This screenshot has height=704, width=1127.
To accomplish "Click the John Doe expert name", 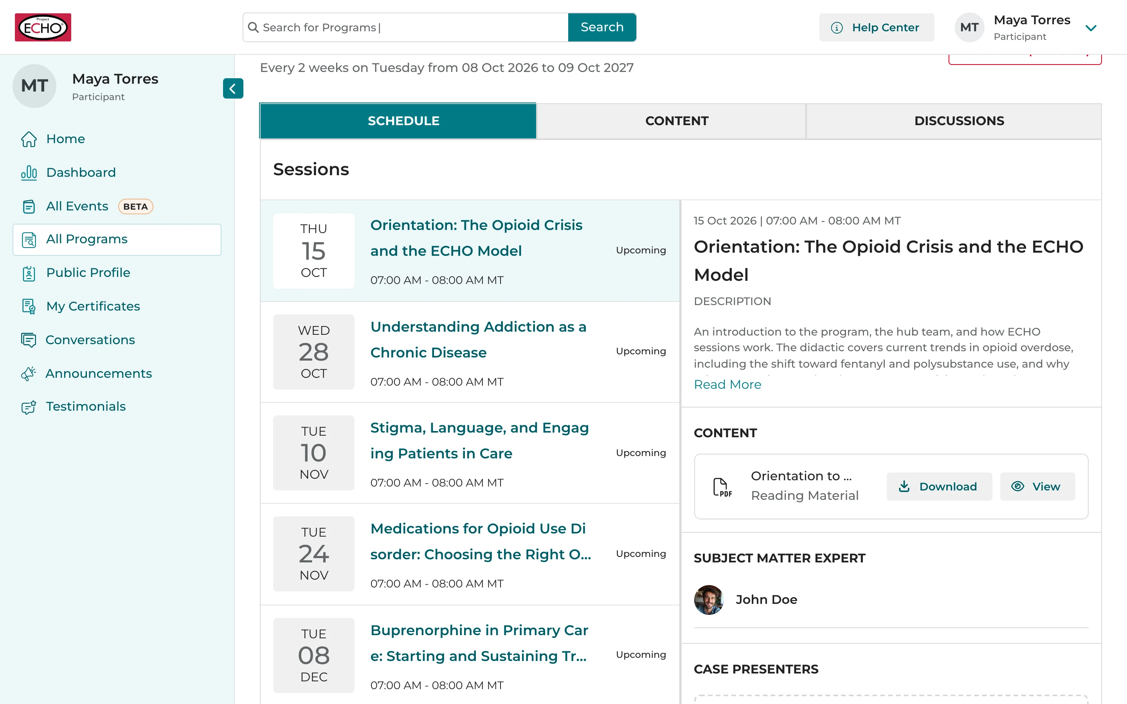I will pos(767,600).
